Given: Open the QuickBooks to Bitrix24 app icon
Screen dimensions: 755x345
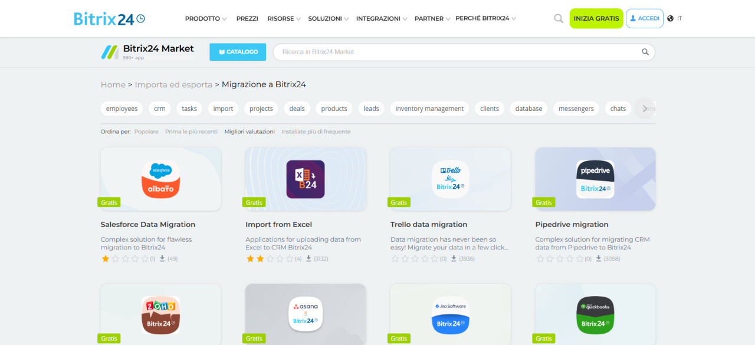Looking at the screenshot, I should 595,316.
